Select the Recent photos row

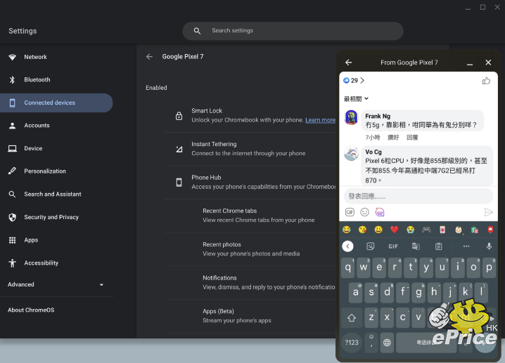[x=250, y=249]
